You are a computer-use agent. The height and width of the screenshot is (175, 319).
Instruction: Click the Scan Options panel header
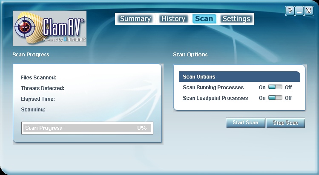click(239, 77)
